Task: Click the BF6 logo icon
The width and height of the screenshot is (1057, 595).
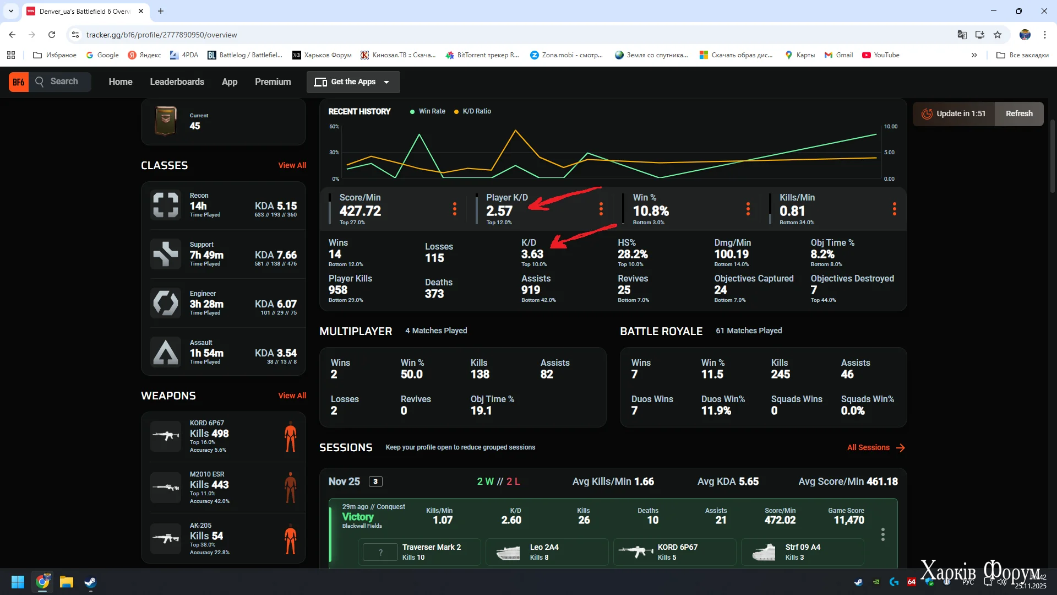Action: pos(18,82)
